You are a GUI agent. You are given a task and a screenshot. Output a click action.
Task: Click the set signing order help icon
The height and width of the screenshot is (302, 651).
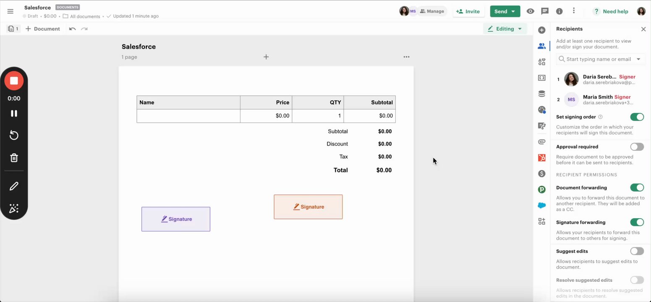pos(600,117)
